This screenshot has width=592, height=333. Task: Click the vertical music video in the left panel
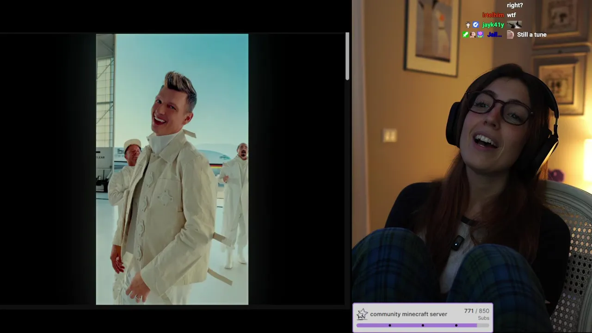coord(172,169)
